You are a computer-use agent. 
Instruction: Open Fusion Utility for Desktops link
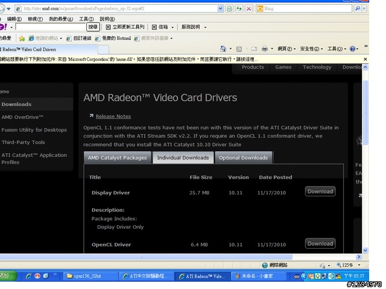pyautogui.click(x=34, y=130)
